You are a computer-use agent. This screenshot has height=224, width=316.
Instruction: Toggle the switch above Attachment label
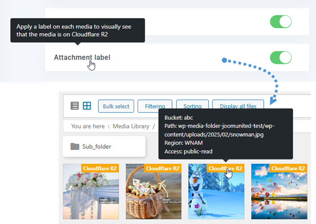pyautogui.click(x=281, y=21)
